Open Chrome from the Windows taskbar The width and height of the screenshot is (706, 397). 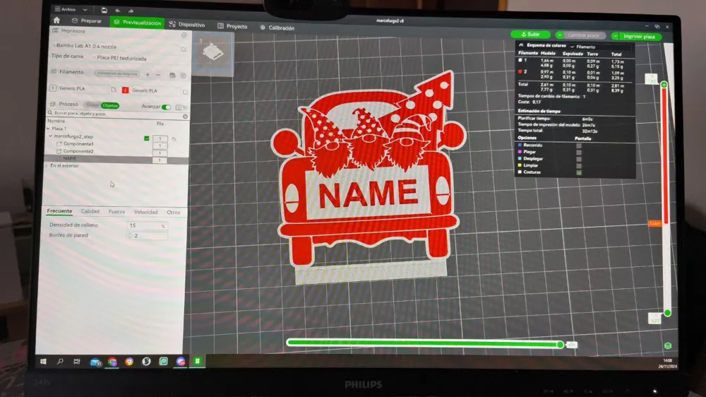tap(112, 362)
